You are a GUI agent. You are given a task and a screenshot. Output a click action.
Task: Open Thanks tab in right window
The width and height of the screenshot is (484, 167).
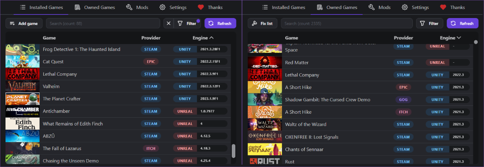point(452,7)
